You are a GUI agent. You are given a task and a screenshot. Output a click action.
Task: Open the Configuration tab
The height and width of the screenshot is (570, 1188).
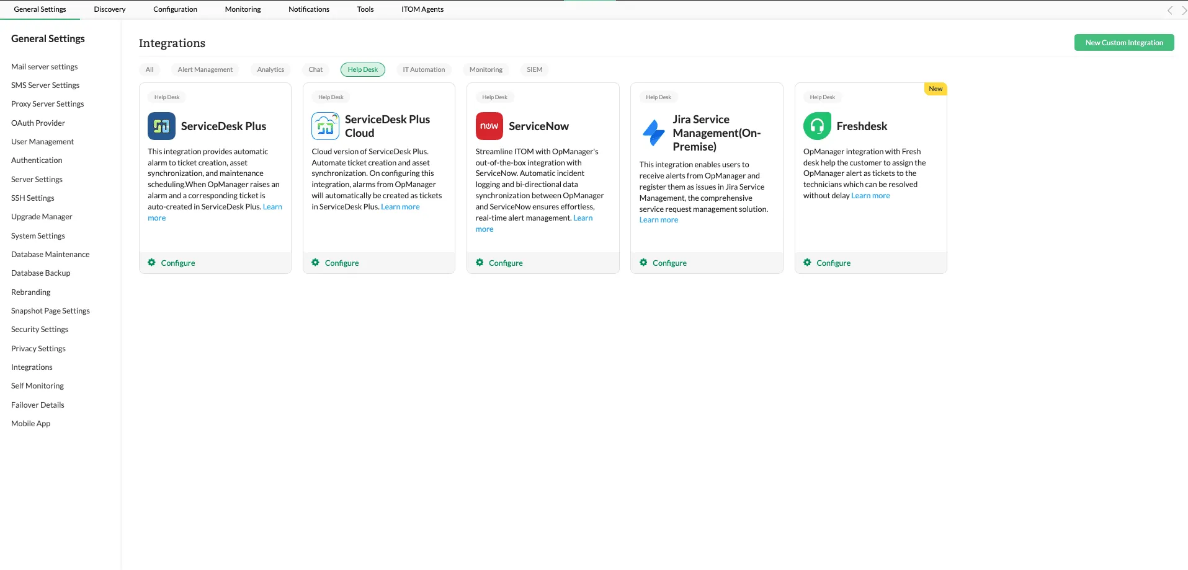tap(175, 9)
